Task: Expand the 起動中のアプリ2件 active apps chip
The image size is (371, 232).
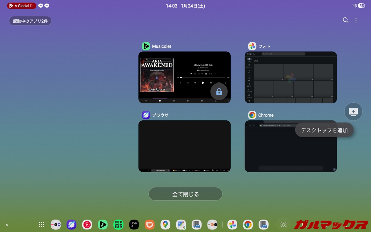Action: pos(30,21)
